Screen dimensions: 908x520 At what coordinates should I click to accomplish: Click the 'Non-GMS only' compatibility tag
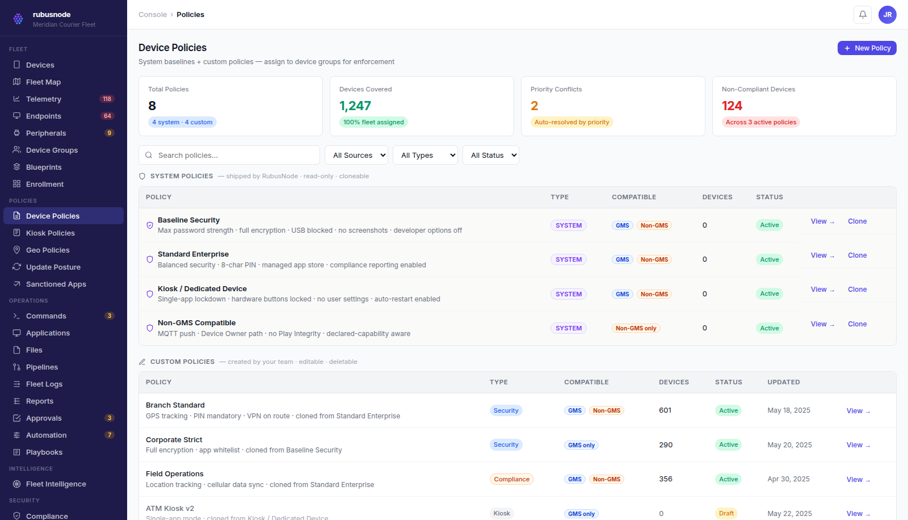636,328
